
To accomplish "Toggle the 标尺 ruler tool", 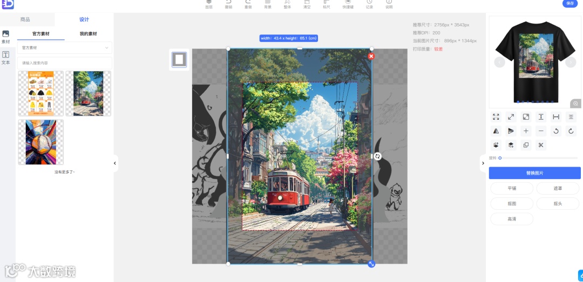I will (327, 4).
